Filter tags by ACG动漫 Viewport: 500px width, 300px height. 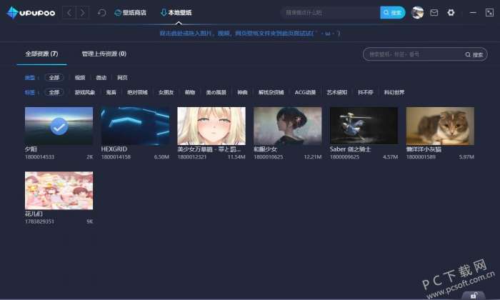point(305,92)
